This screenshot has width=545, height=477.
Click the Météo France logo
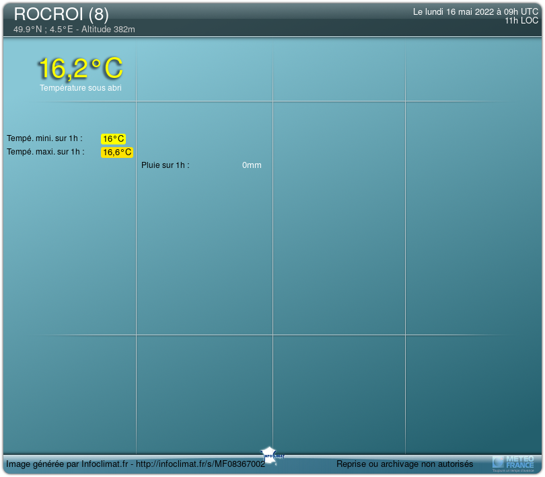[x=513, y=461]
